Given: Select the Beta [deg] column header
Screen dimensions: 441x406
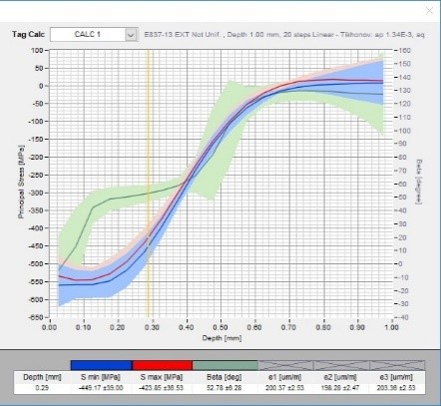Looking at the screenshot, I should pyautogui.click(x=224, y=377).
